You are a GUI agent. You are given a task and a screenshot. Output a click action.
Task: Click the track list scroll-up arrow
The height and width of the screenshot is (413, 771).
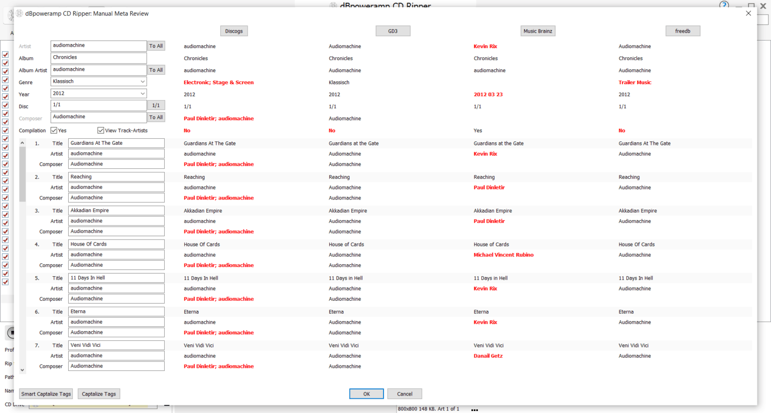(x=22, y=143)
